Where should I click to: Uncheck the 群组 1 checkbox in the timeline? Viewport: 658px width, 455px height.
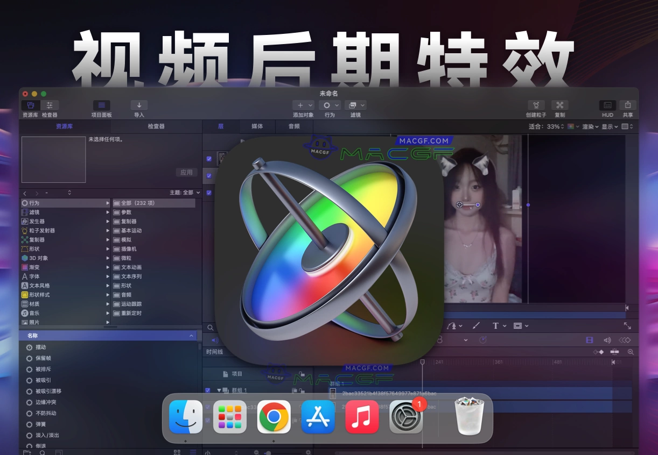208,390
